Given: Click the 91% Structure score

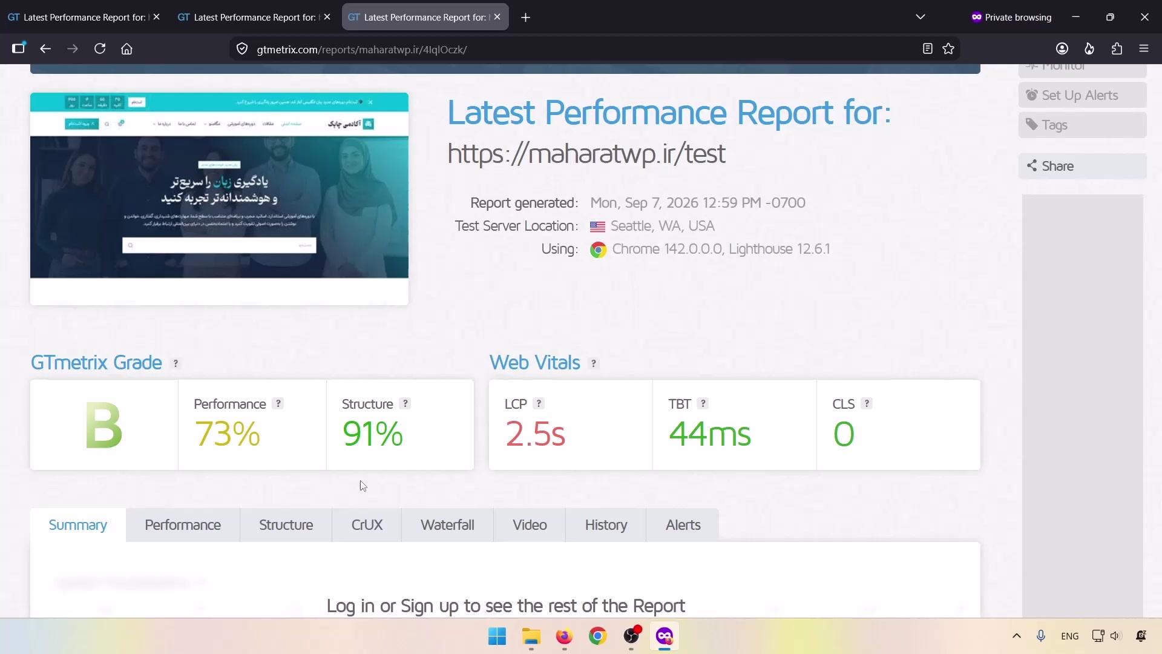Looking at the screenshot, I should pyautogui.click(x=372, y=434).
